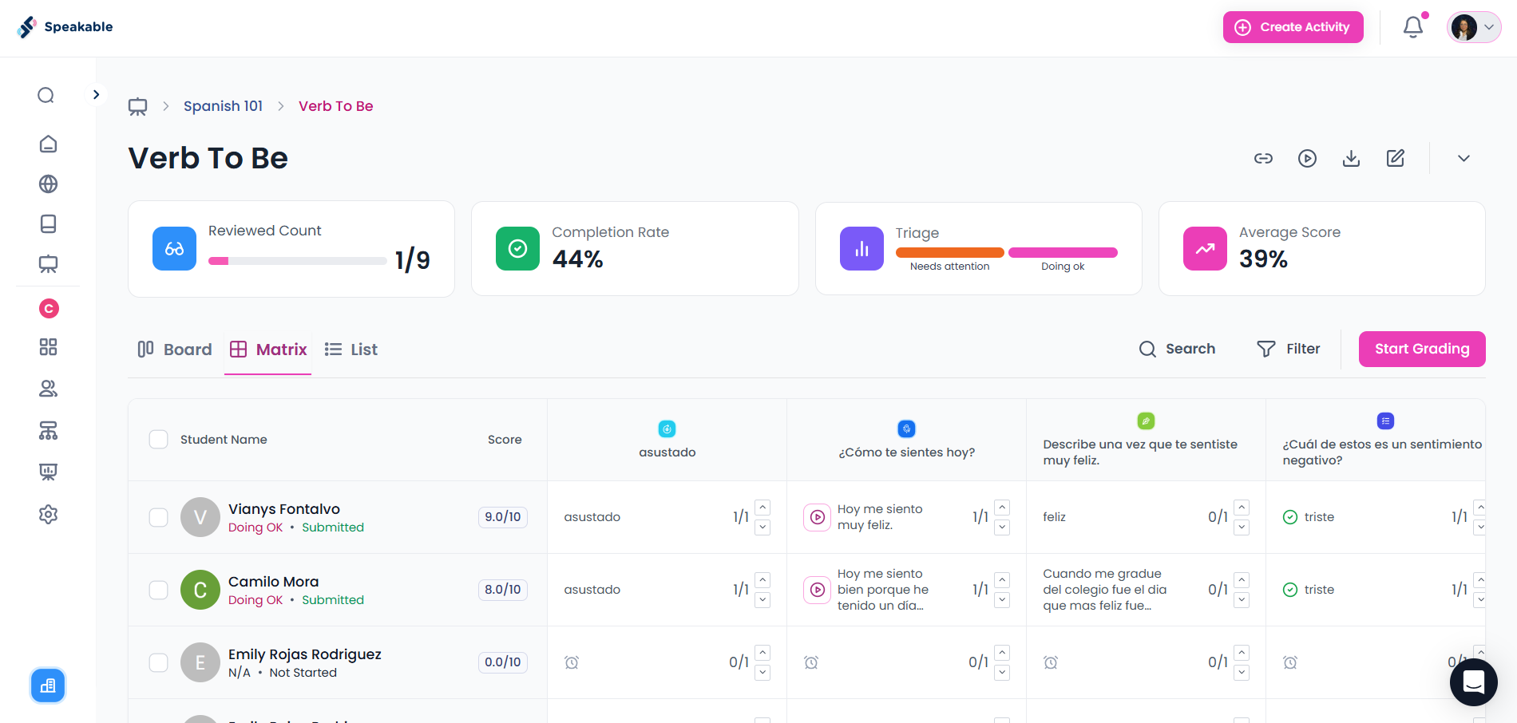
Task: Increase Emily Rojas Rodriguez's asustado score
Action: 762,653
